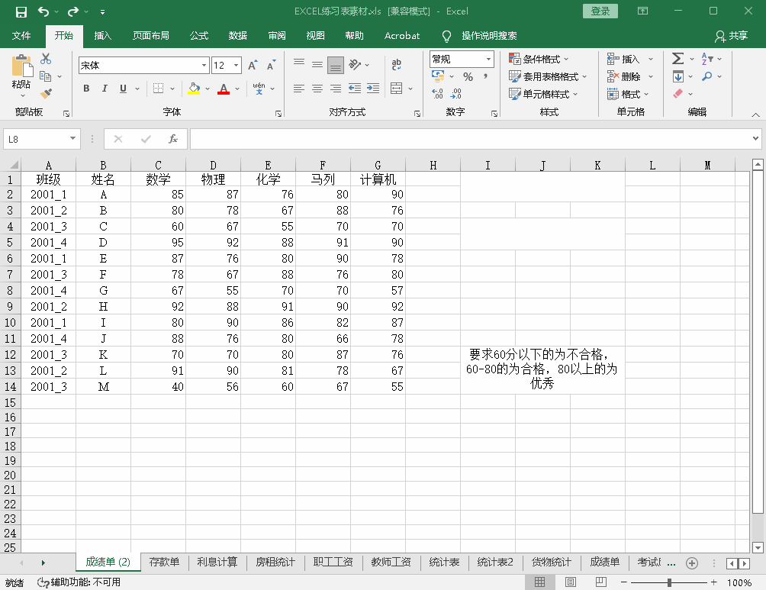Select the Format Painter brush icon
Viewport: 766px width, 590px height.
tap(47, 93)
